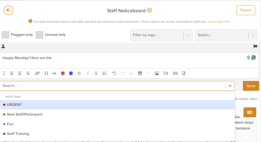The width and height of the screenshot is (261, 142).
Task: Select the Staff Training tag option
Action: (18, 134)
